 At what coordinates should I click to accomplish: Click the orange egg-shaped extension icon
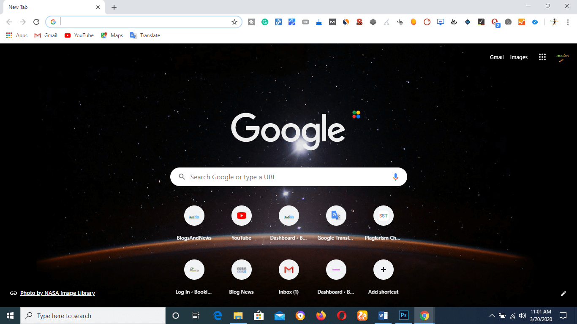click(x=414, y=22)
